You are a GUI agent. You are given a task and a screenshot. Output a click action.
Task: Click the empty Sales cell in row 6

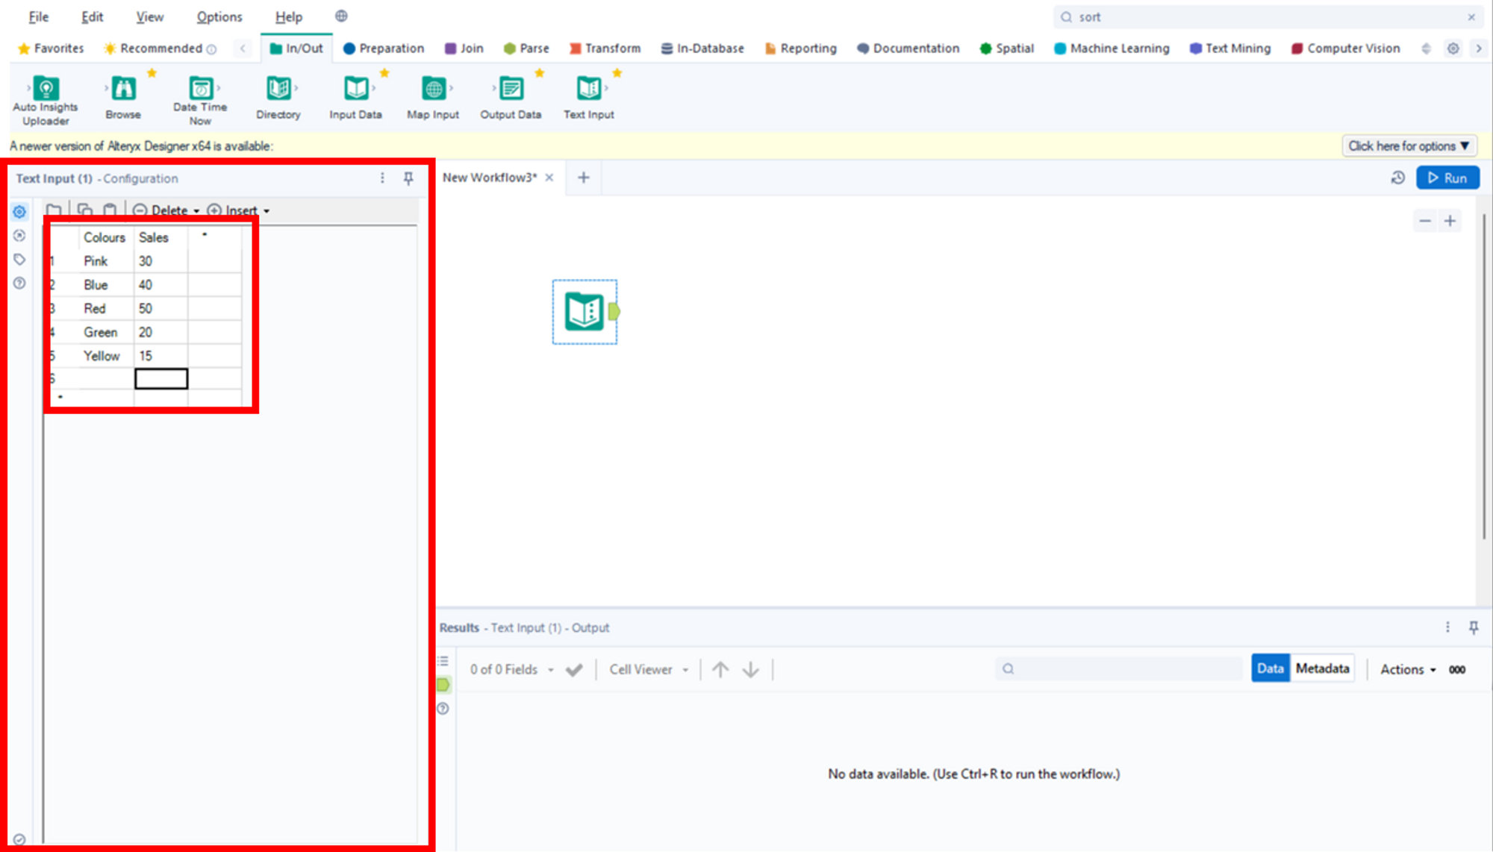(x=160, y=379)
